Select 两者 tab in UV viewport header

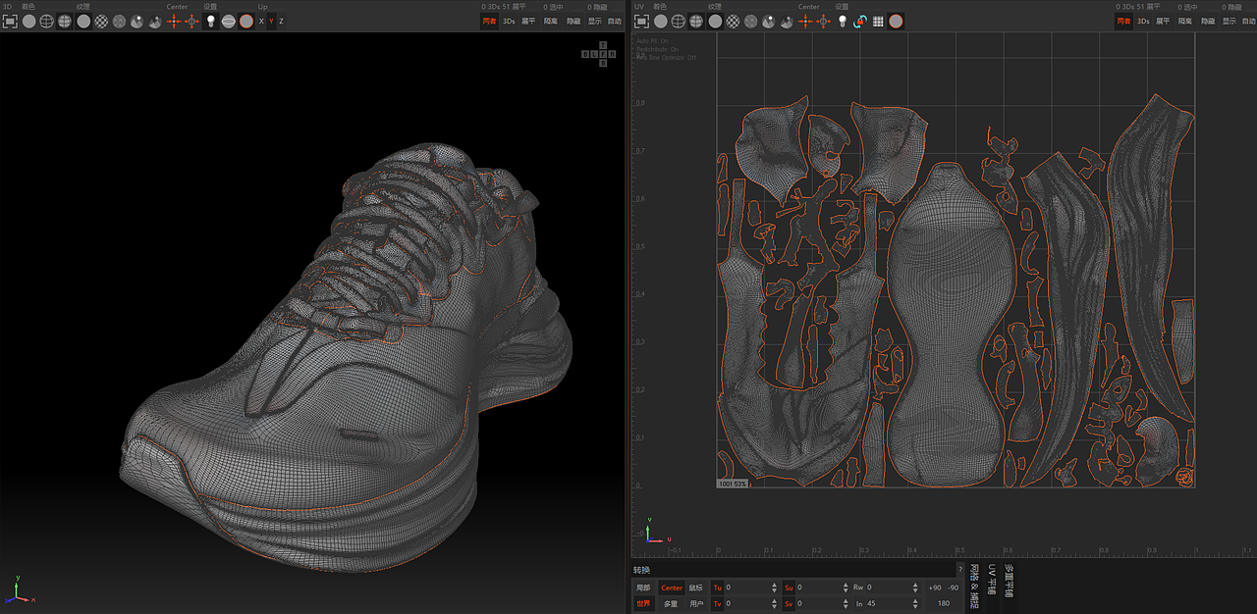point(1123,21)
